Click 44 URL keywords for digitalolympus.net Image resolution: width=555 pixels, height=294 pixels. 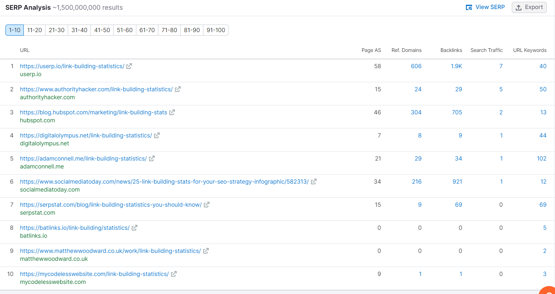(x=543, y=135)
